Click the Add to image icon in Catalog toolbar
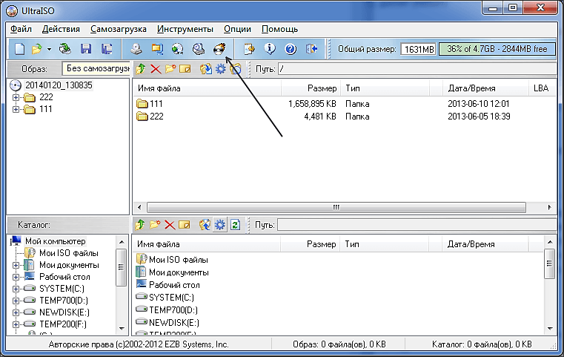This screenshot has width=564, height=357. 205,225
